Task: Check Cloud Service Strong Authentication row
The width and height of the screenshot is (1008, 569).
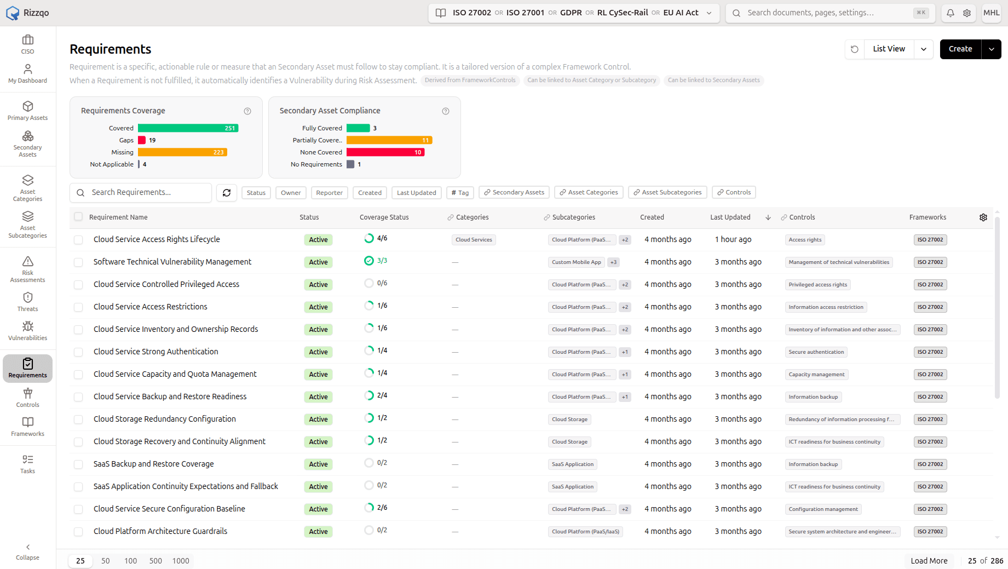Action: click(78, 352)
